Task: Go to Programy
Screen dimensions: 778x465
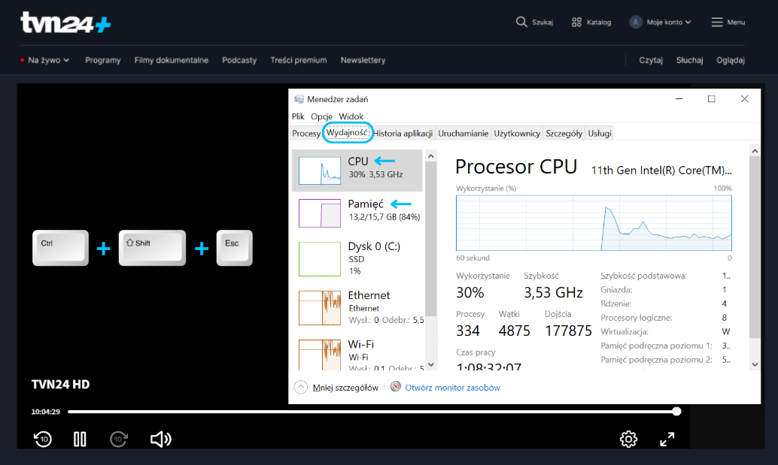Action: pos(103,60)
